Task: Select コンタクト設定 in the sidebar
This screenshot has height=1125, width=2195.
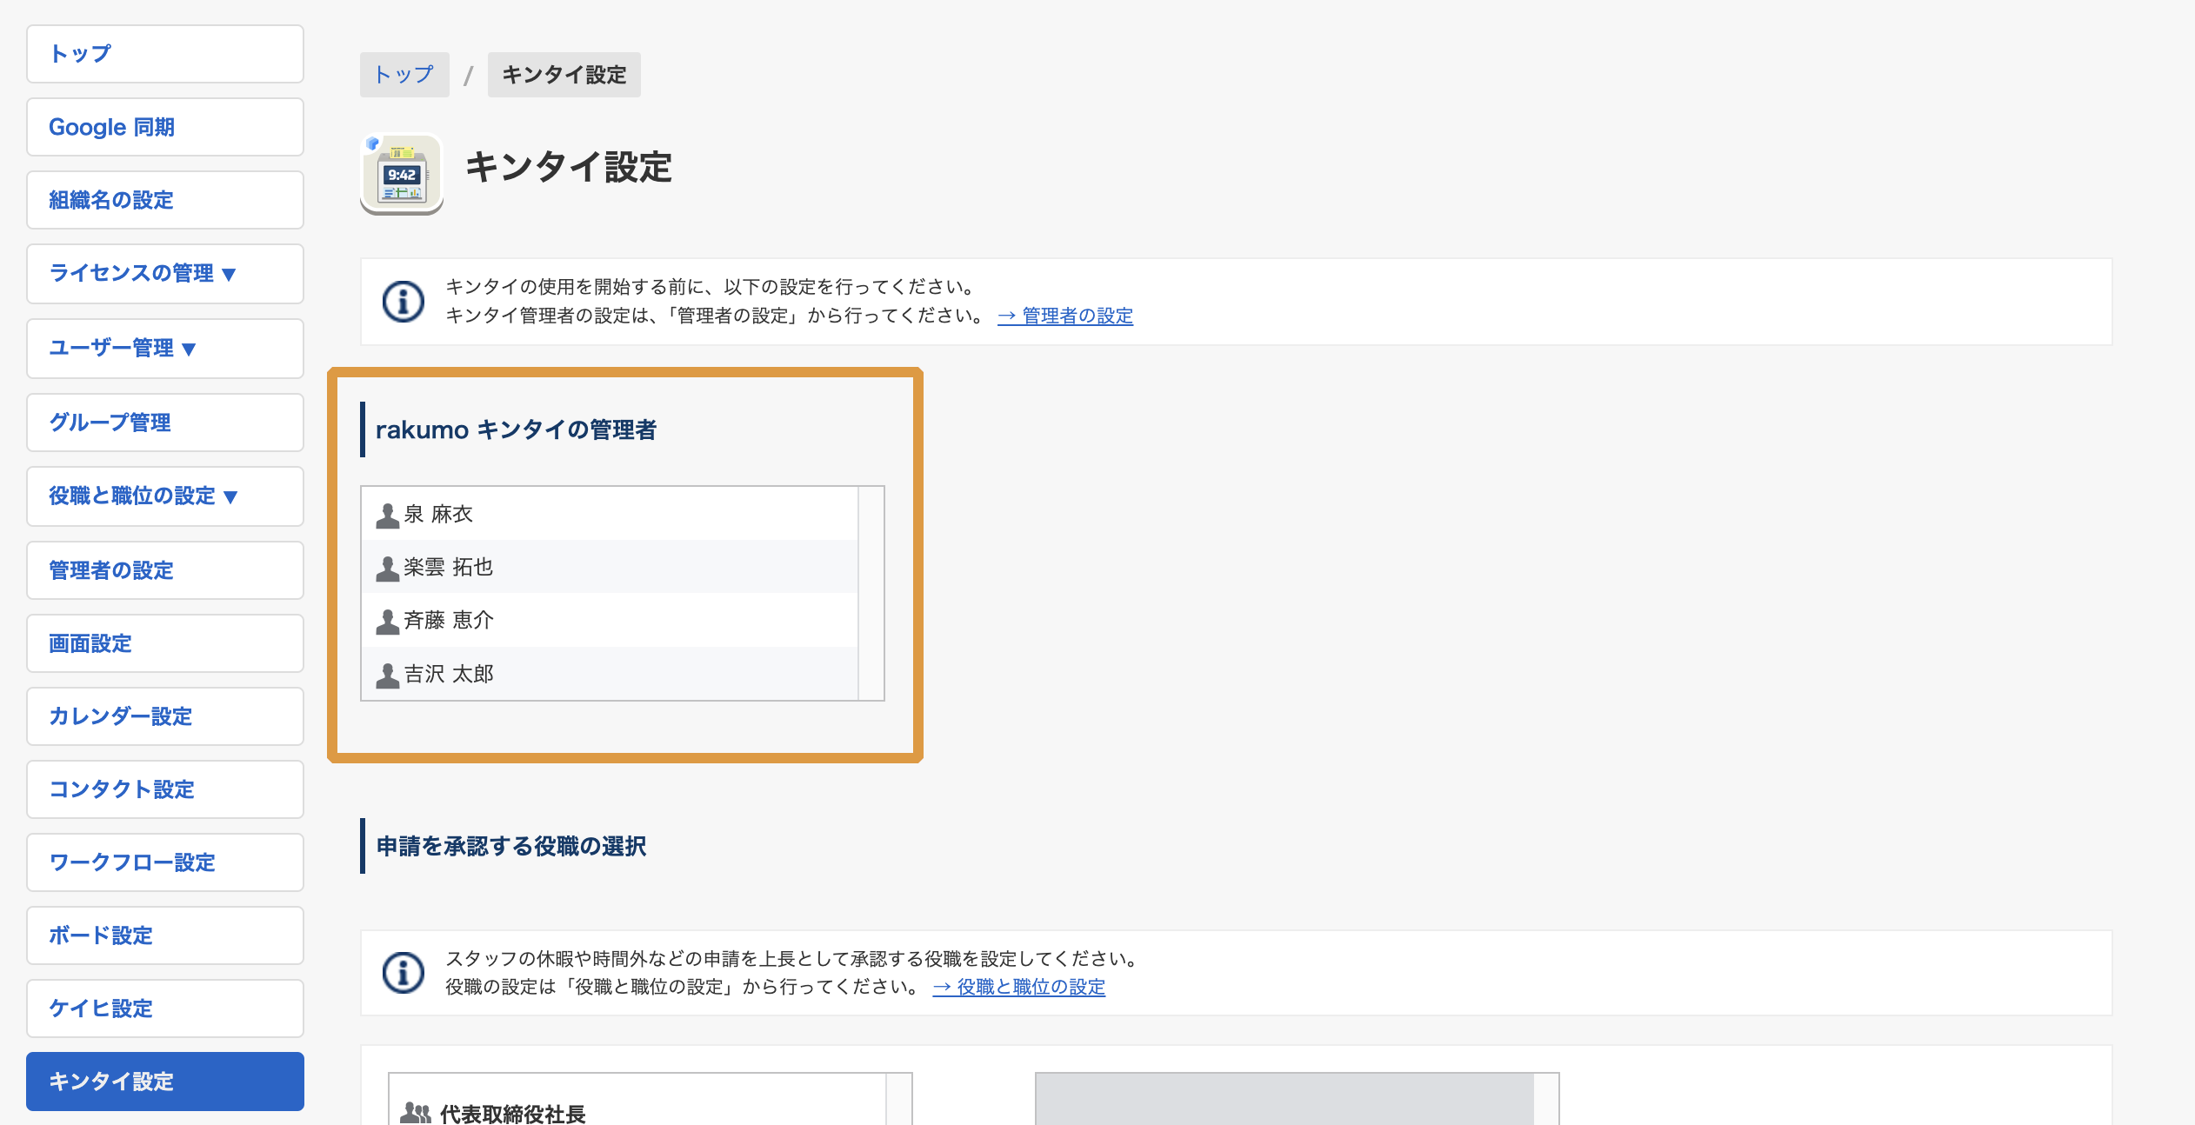Action: (x=165, y=789)
